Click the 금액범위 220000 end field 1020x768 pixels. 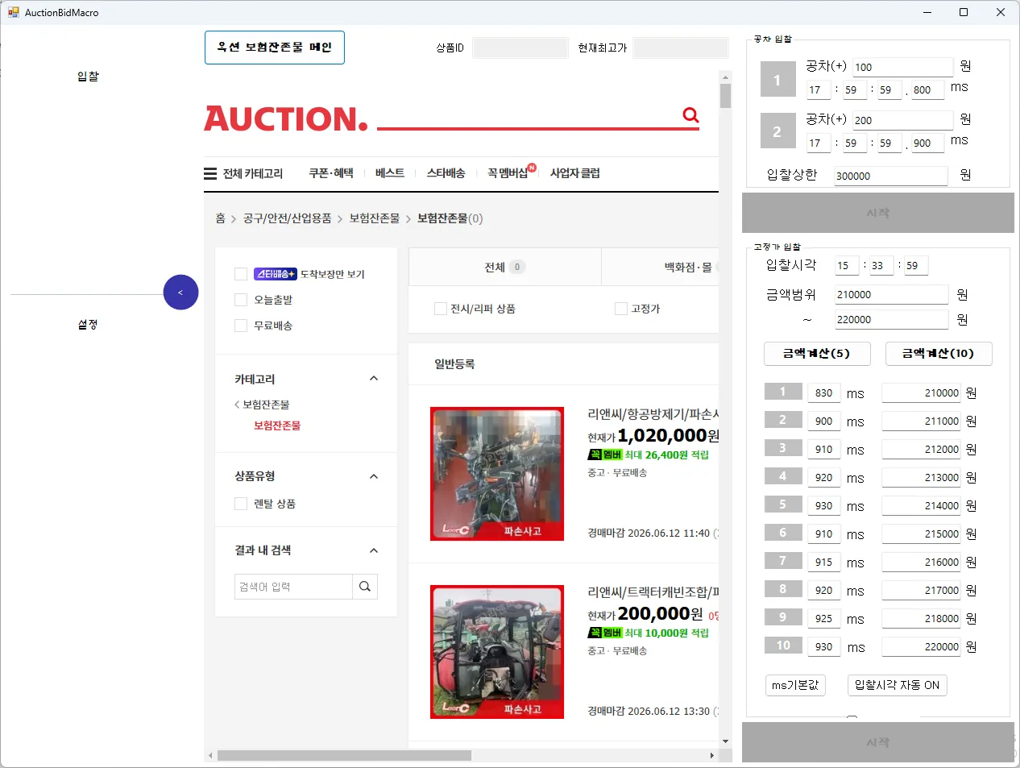pos(891,320)
